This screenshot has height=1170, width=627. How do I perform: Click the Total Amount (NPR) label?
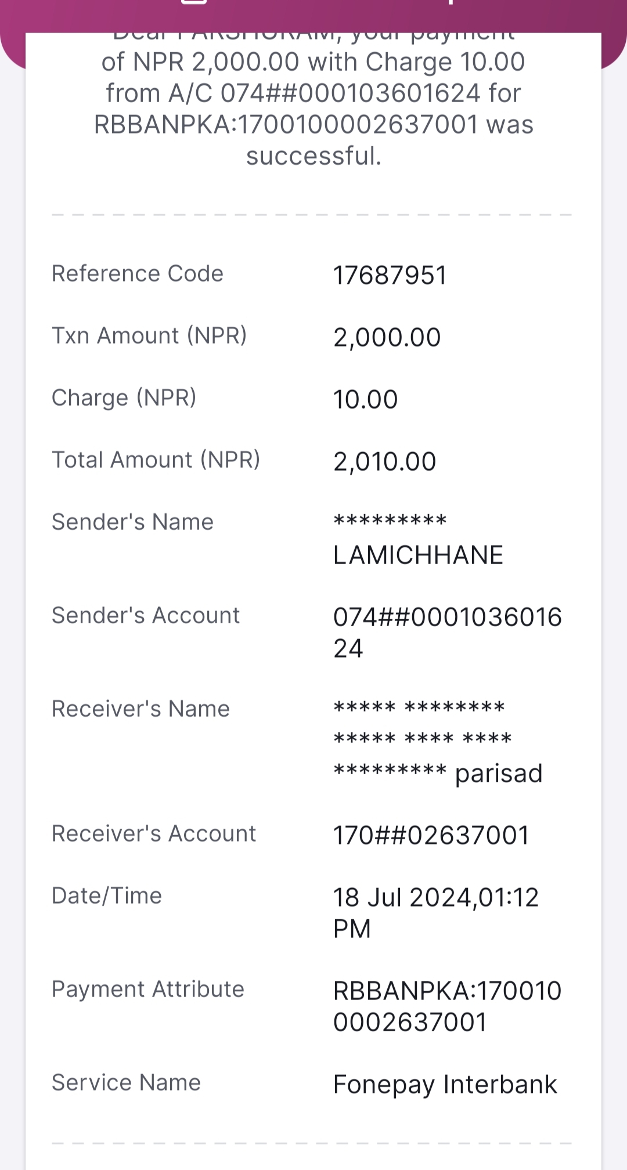click(156, 460)
